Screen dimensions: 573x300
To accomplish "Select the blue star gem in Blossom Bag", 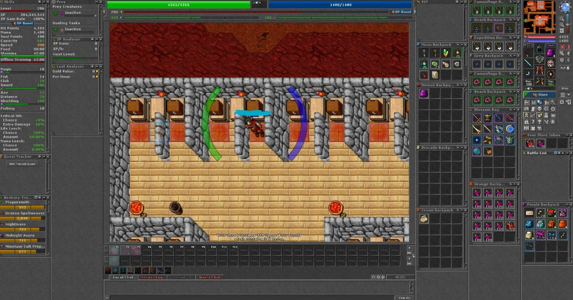I will coord(477,140).
